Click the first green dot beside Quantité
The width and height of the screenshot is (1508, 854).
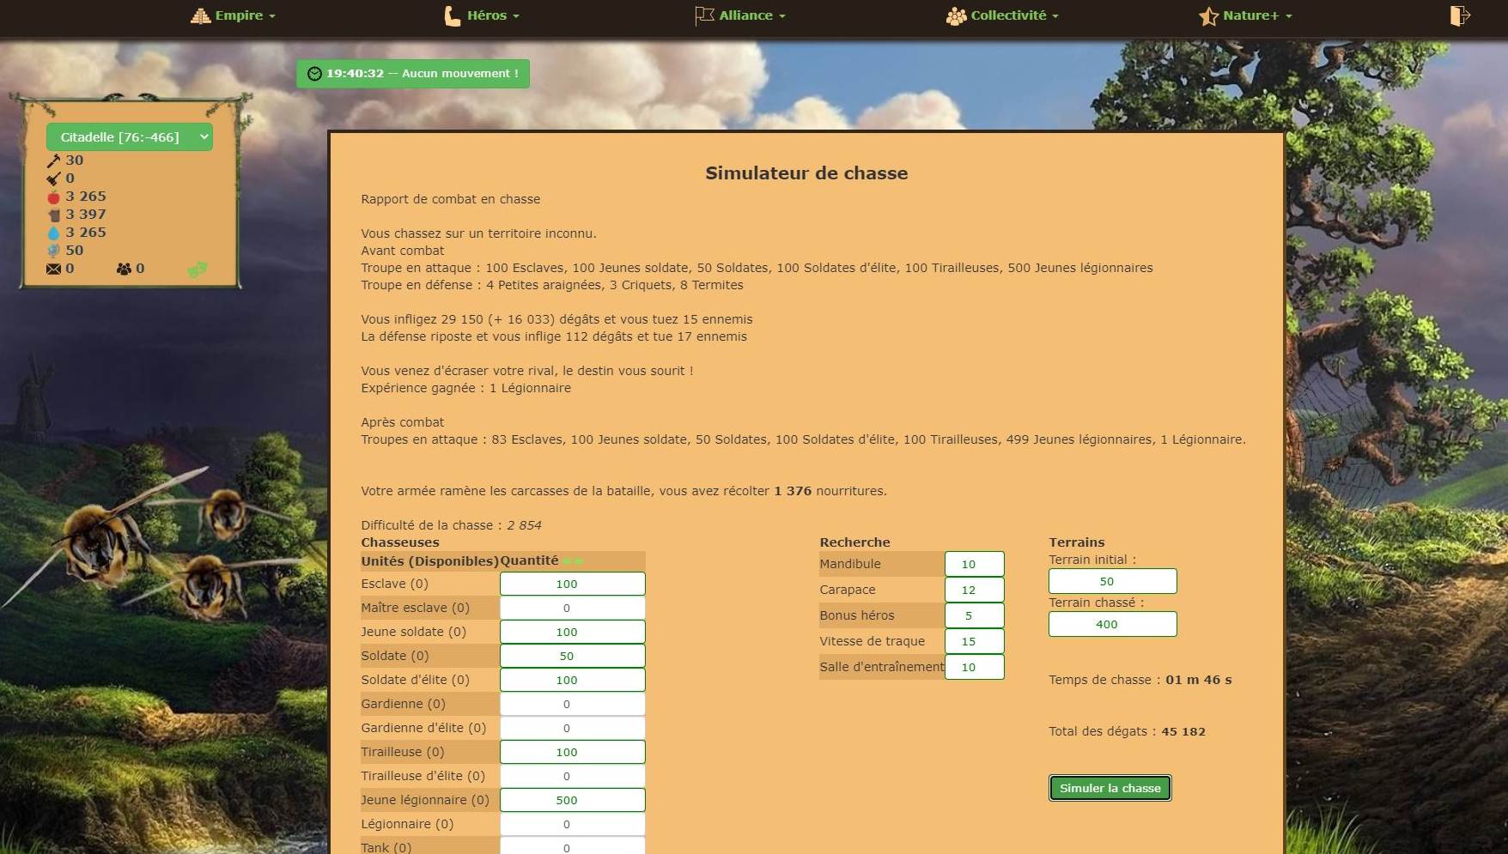[568, 561]
